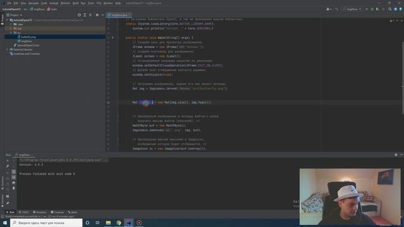This screenshot has width=404, height=227.
Task: Open the Help menu
Action: [118, 3]
